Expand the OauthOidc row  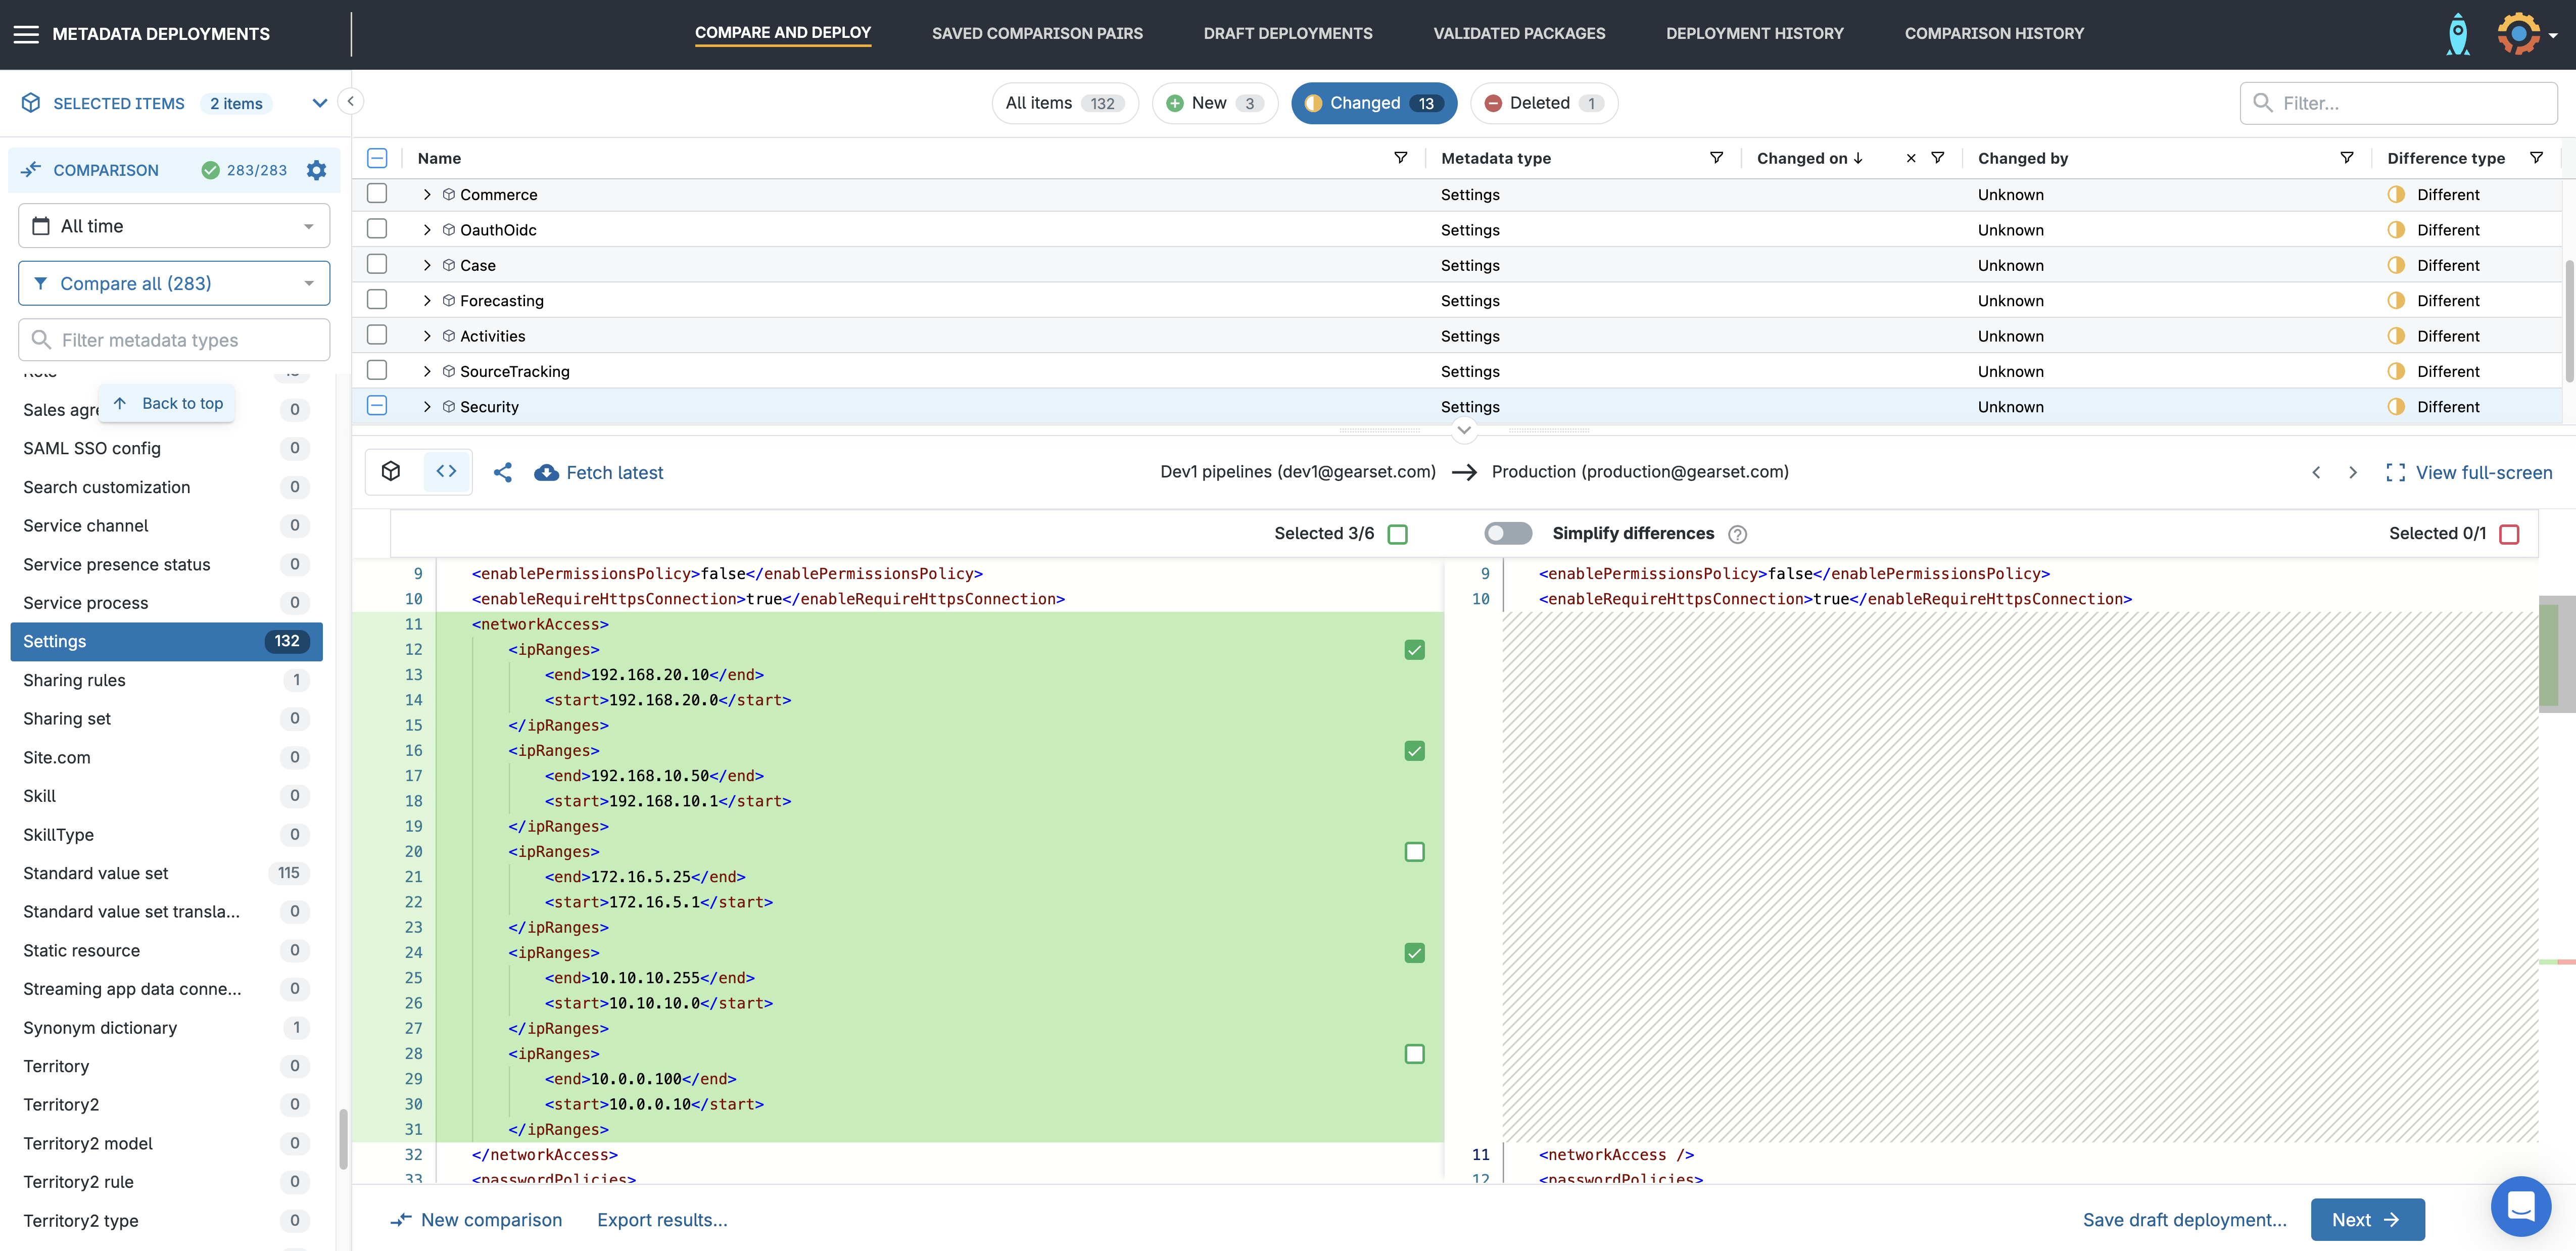pyautogui.click(x=427, y=230)
